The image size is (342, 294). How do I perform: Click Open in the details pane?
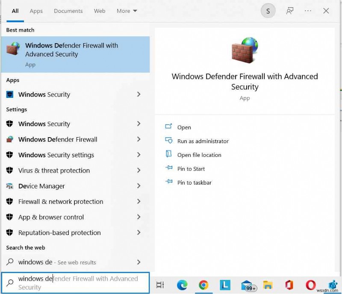click(x=184, y=127)
